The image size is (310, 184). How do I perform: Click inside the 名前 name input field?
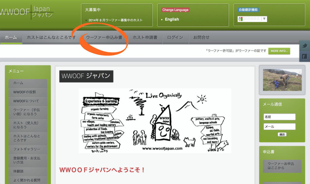click(279, 117)
